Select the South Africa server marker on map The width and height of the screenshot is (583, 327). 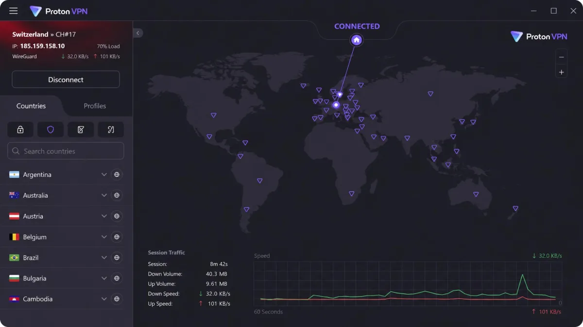pos(352,193)
